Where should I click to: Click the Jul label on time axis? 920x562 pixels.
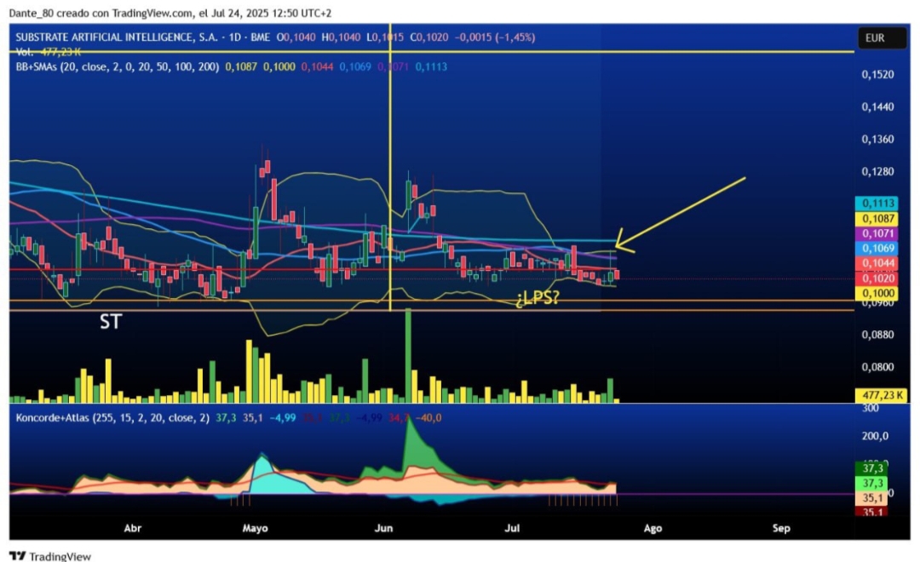point(512,528)
